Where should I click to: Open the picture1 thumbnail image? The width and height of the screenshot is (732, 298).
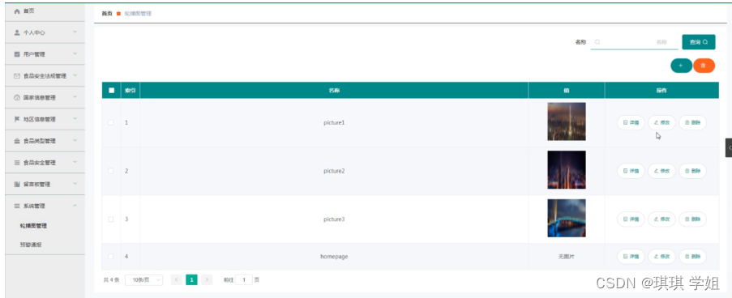tap(567, 121)
